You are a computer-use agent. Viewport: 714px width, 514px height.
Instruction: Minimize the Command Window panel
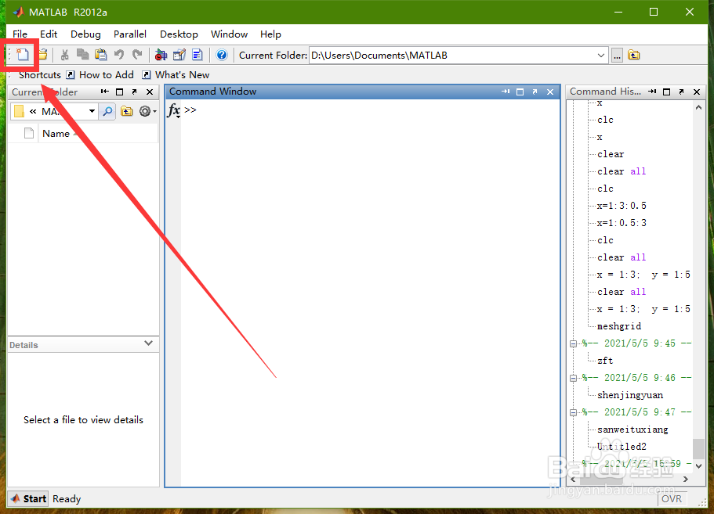pos(506,92)
